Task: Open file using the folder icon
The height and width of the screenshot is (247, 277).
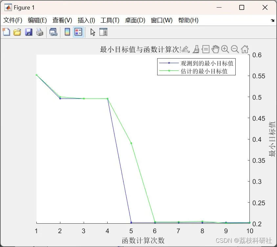Action: [17, 32]
